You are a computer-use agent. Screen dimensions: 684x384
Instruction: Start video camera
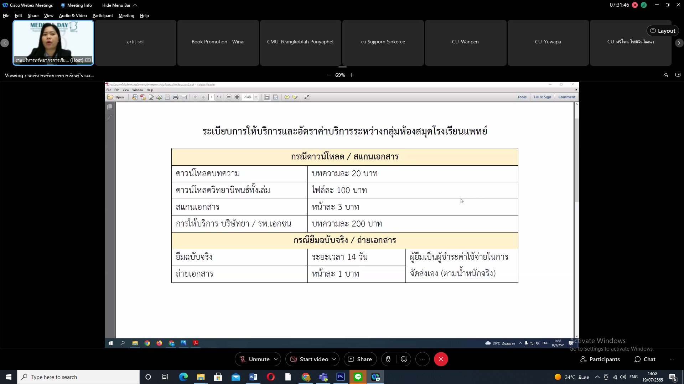(x=309, y=359)
